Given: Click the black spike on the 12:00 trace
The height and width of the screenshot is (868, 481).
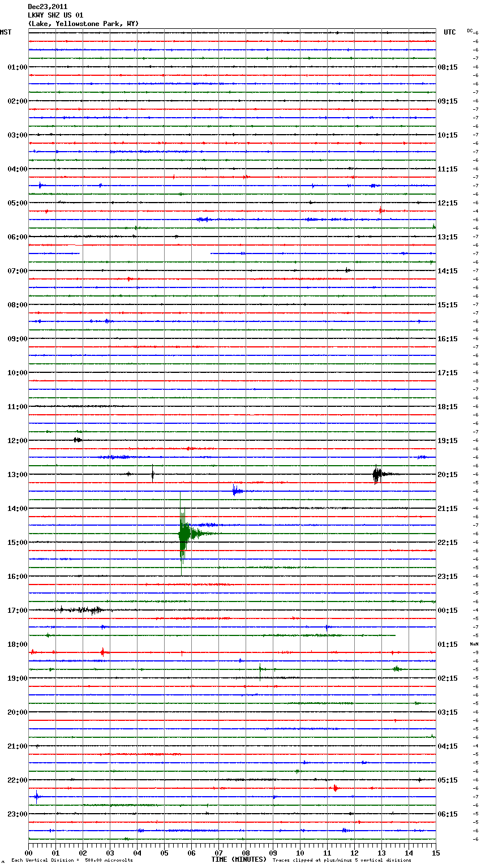Looking at the screenshot, I should [78, 440].
